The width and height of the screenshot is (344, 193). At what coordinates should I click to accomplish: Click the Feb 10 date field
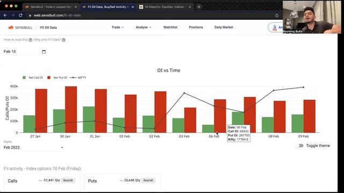click(25, 51)
